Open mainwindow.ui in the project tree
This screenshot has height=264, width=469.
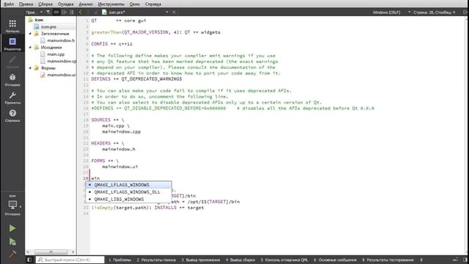click(62, 75)
